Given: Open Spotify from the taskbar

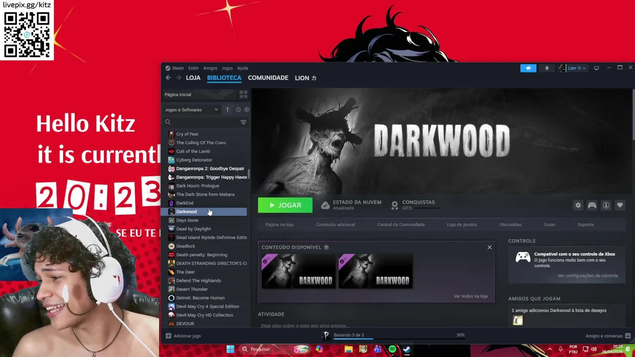Looking at the screenshot, I should pos(392,349).
